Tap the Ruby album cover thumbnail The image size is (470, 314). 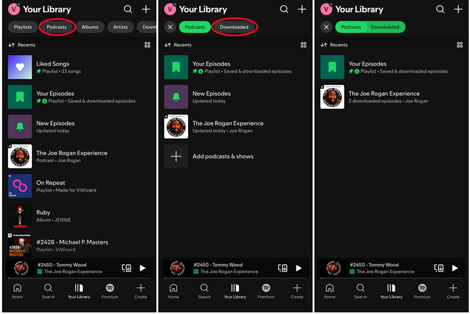20,216
